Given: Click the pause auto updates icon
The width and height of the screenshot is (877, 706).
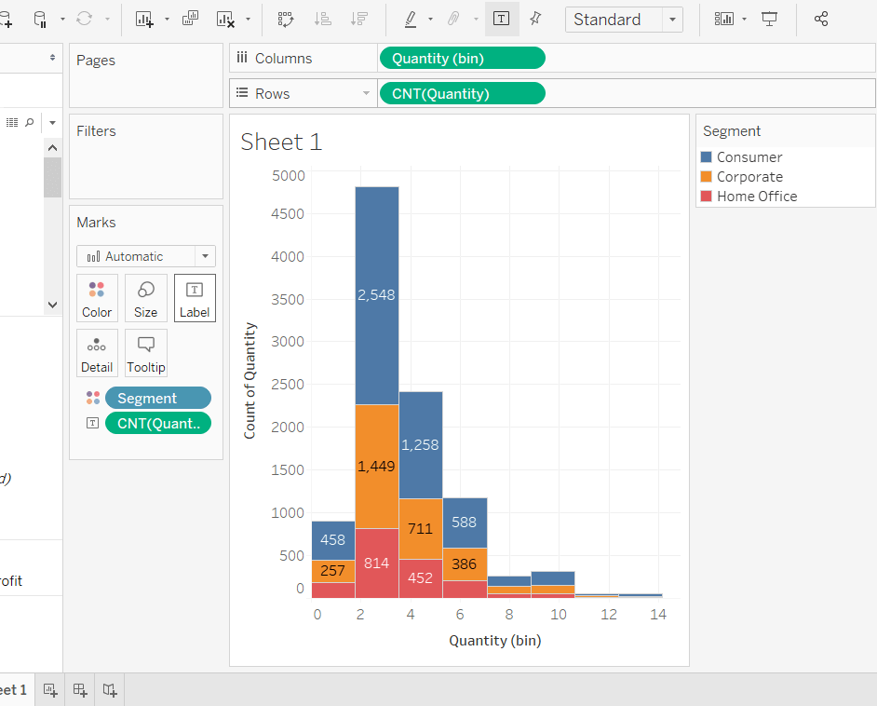Looking at the screenshot, I should (x=40, y=19).
